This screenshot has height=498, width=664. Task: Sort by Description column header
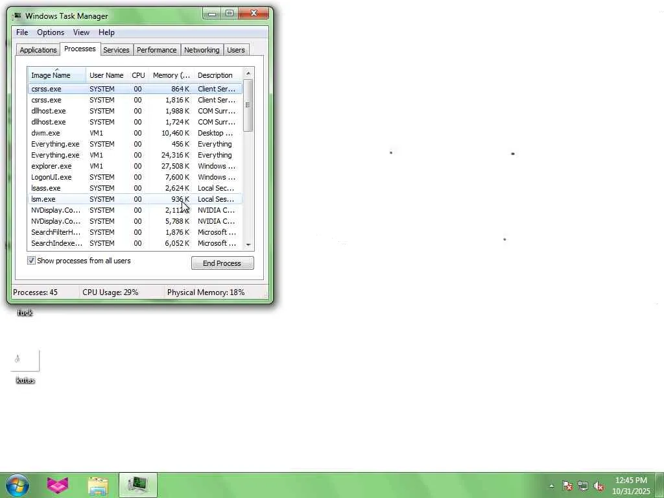tap(218, 75)
